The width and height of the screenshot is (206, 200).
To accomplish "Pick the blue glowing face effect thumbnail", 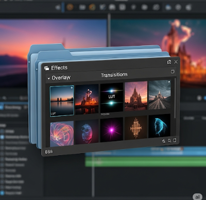I will tap(160, 126).
